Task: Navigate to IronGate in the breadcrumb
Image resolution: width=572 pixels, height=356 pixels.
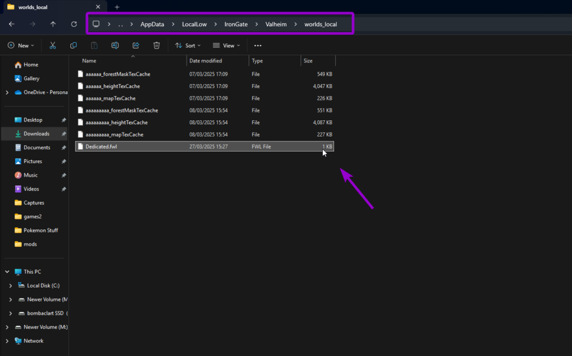Action: click(236, 24)
